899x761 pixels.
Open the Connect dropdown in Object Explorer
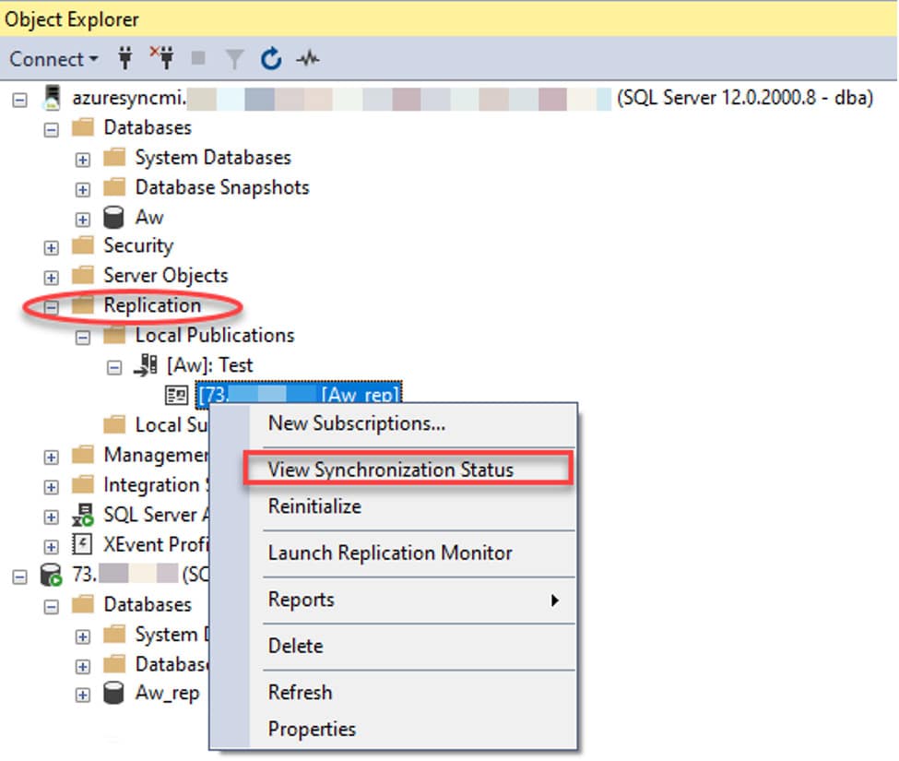53,59
